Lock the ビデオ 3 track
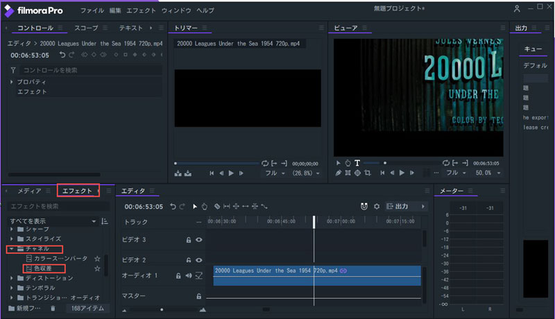Viewport: 555px width, 319px height. point(189,240)
